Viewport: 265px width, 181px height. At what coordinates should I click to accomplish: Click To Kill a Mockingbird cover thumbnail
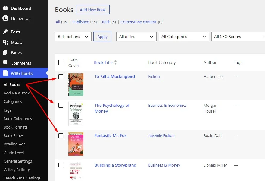pos(76,85)
